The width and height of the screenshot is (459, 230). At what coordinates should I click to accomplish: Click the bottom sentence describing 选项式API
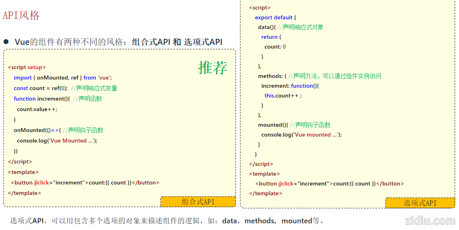(167, 221)
